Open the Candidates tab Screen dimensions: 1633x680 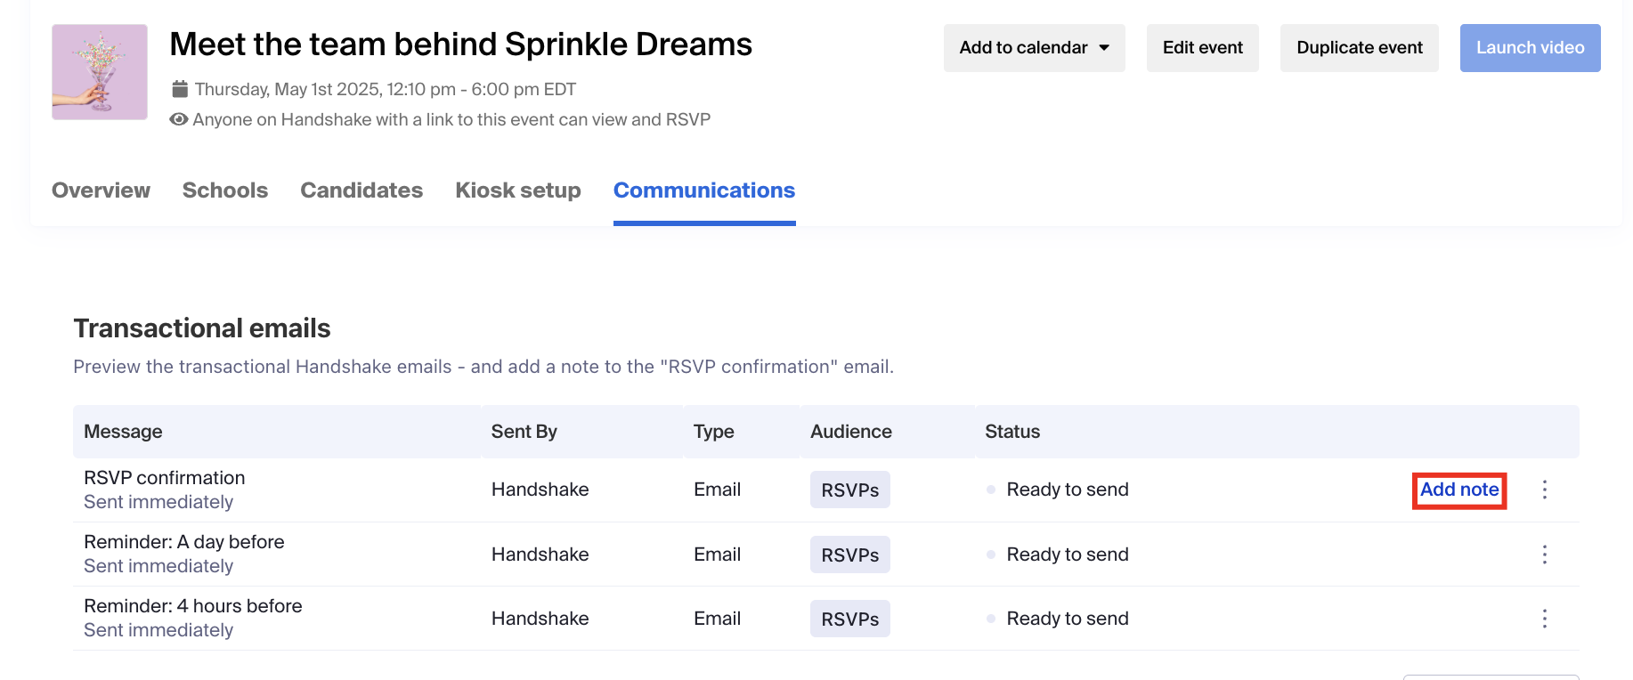click(x=362, y=190)
